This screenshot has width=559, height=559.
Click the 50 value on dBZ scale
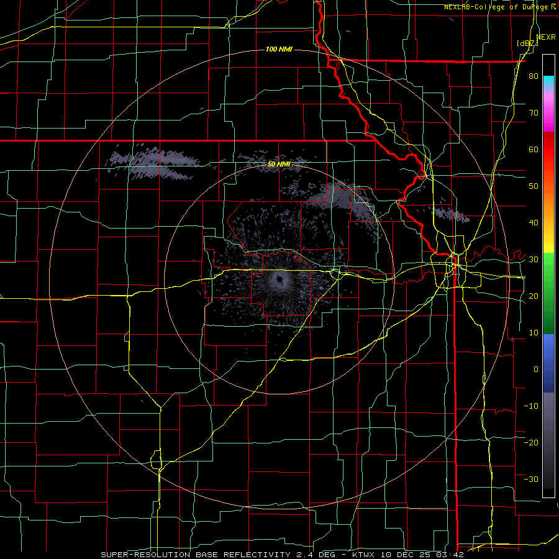click(x=534, y=186)
